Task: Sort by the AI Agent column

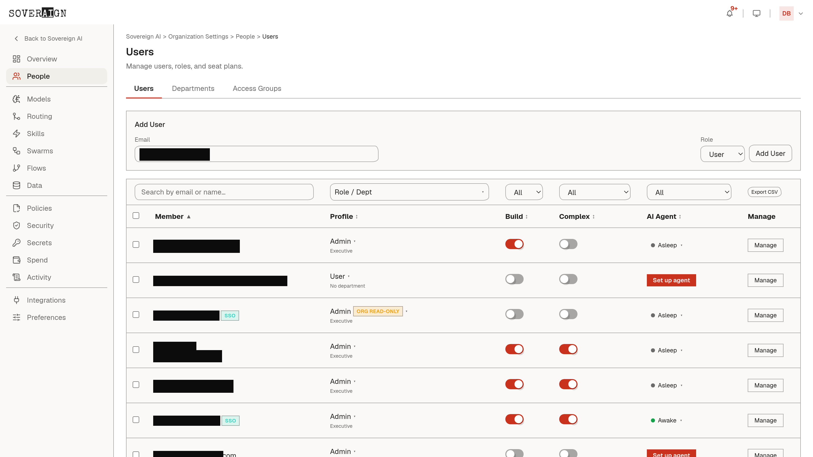Action: click(664, 217)
